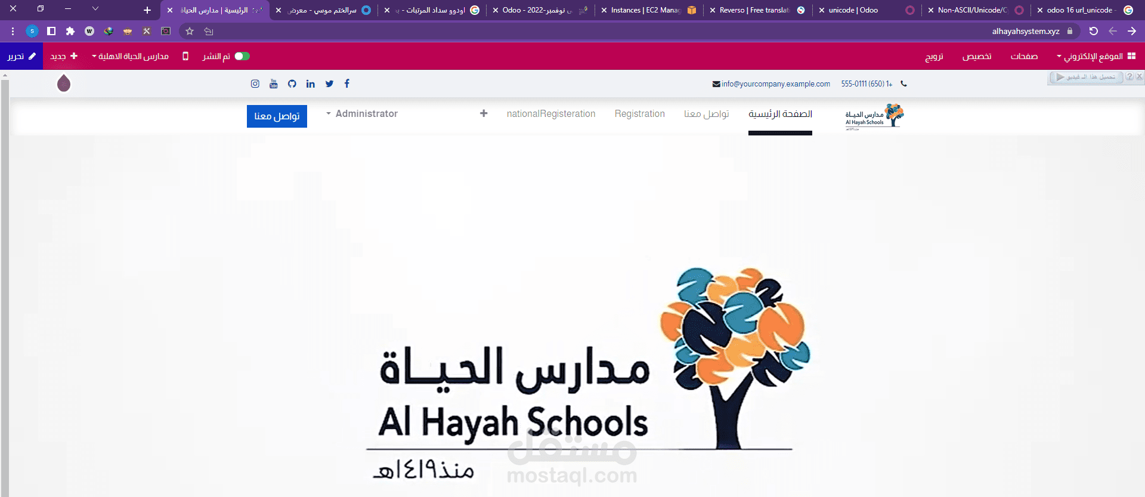Click the blue تواصل معنا button
Image resolution: width=1145 pixels, height=497 pixels.
(277, 116)
